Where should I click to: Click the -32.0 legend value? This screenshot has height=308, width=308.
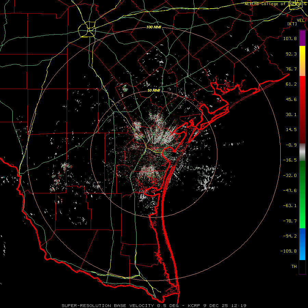(x=290, y=176)
